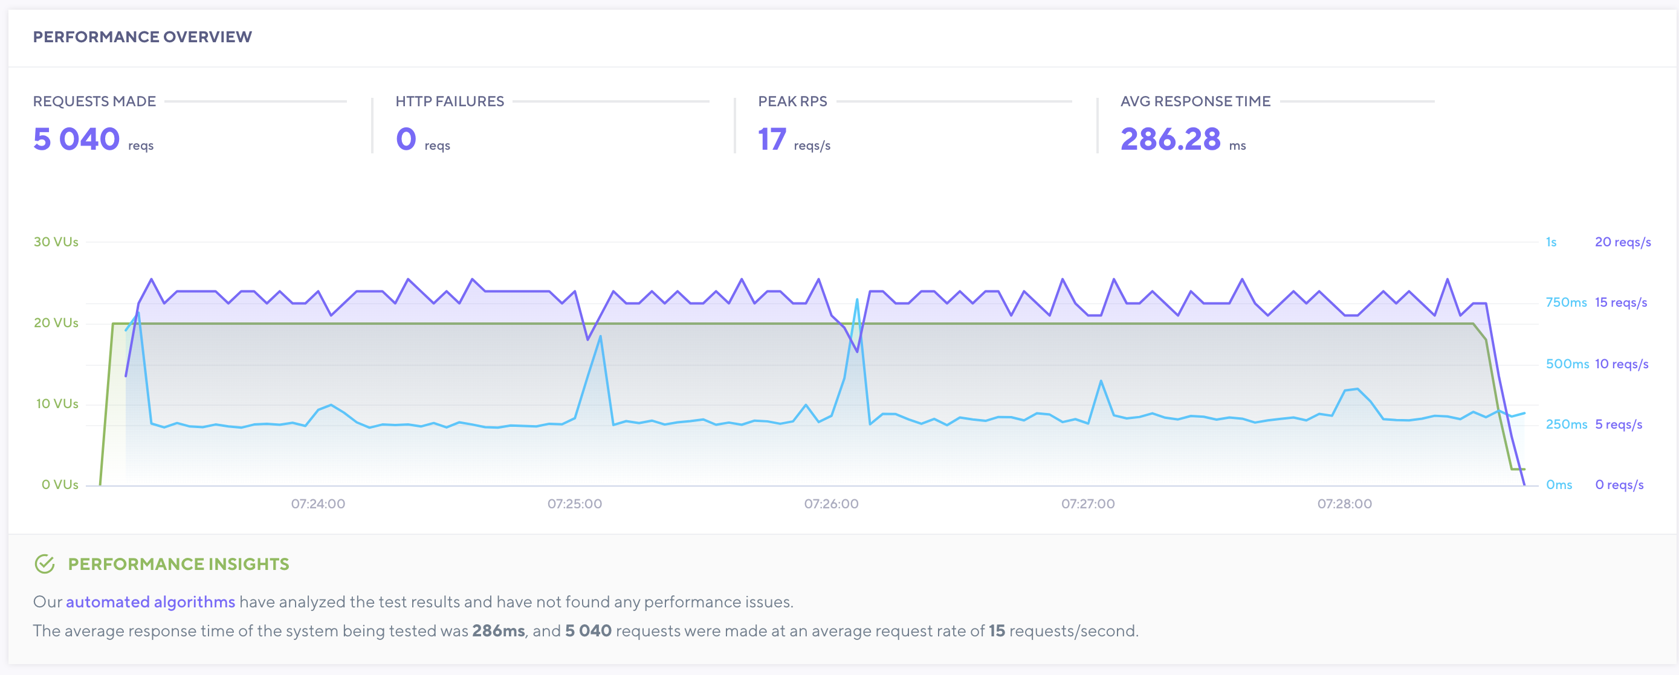Click the green checkmark icon beside Performance Insights
Viewport: 1679px width, 675px height.
[x=44, y=565]
